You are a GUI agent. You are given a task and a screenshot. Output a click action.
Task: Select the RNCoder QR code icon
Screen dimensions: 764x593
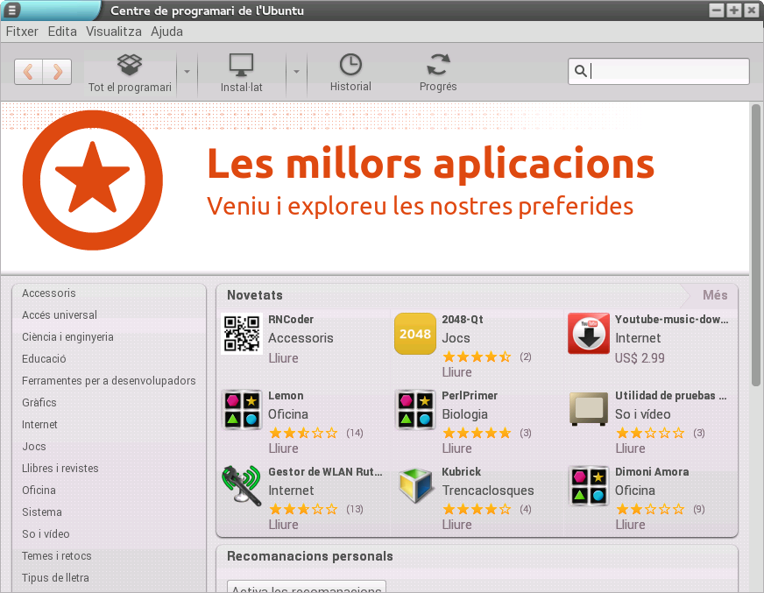(243, 334)
